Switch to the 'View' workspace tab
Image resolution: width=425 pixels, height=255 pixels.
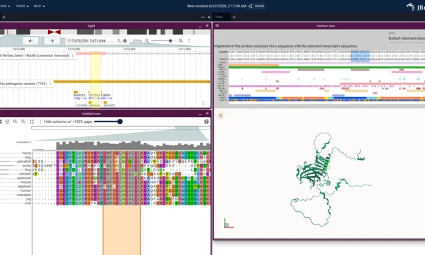[x=218, y=17]
